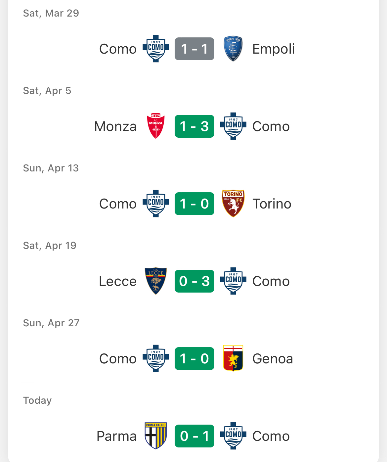The width and height of the screenshot is (387, 462).
Task: Open the Monza vs Como 1 - 3 score
Action: pos(194,126)
